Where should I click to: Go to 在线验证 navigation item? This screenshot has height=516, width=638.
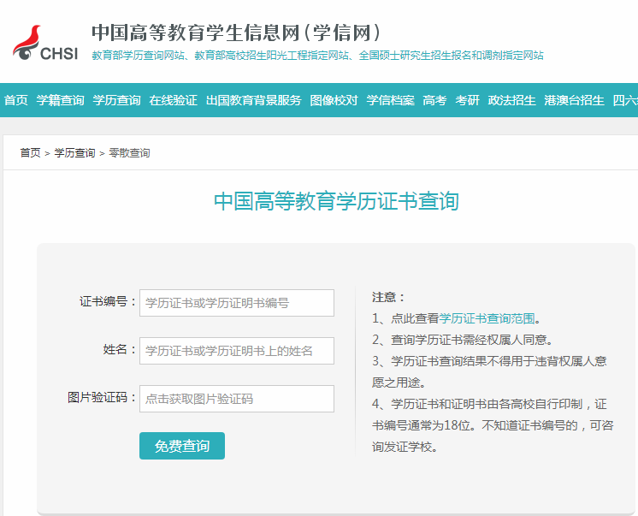point(174,100)
